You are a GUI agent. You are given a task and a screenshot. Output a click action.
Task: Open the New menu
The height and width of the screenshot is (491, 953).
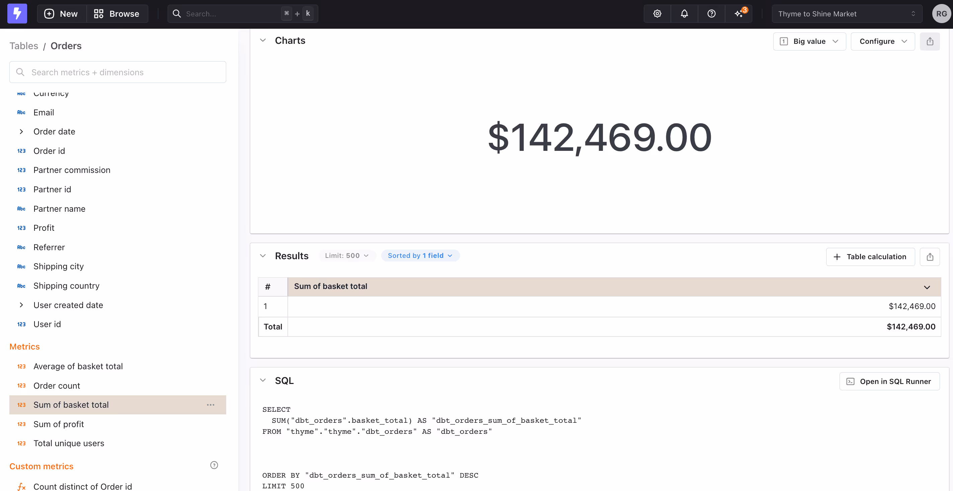[x=62, y=14]
